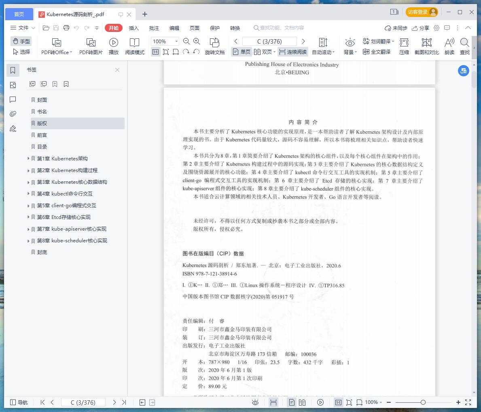Convert document with PDF转图片

click(x=91, y=46)
